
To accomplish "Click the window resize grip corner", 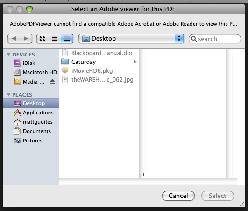I will pyautogui.click(x=242, y=204).
